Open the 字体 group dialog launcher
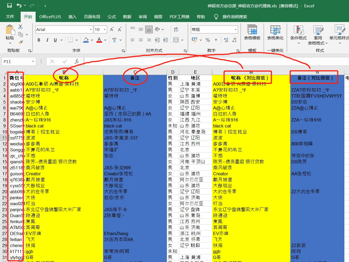Screen dimensions: 349x262 pyautogui.click(x=123, y=51)
